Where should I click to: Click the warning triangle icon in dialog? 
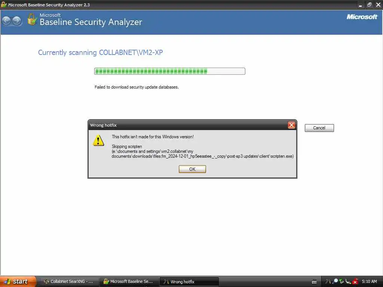[x=98, y=141]
